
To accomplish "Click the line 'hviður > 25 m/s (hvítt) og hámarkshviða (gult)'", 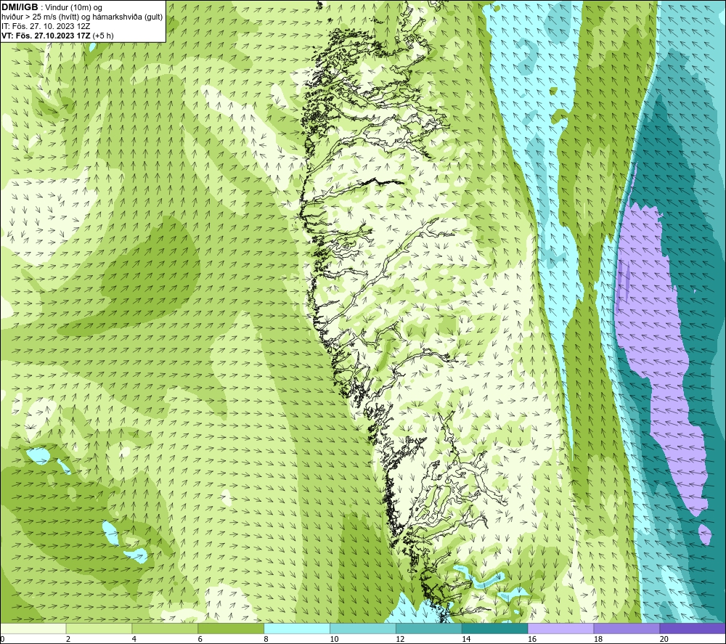I will click(x=83, y=17).
